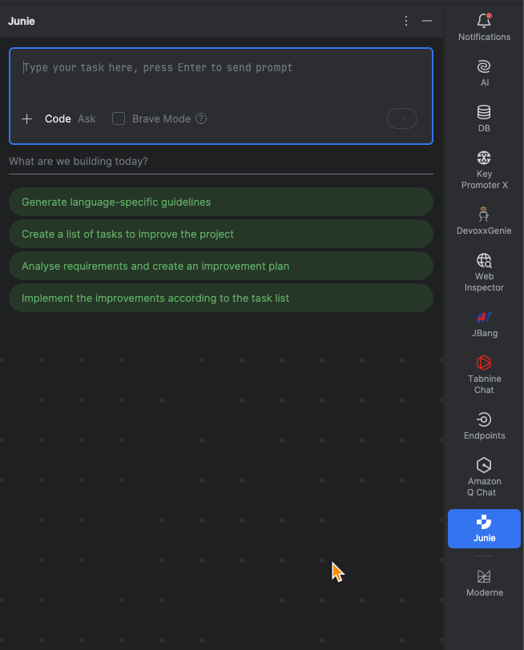
Task: Open the Notifications tool window
Action: (484, 27)
